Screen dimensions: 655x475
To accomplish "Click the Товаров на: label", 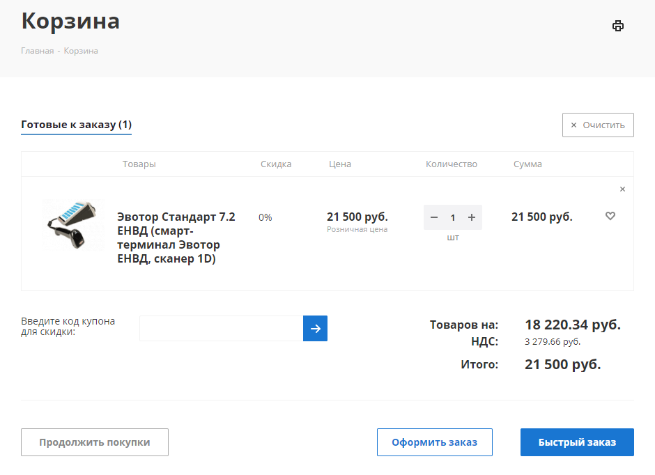I will coord(464,325).
